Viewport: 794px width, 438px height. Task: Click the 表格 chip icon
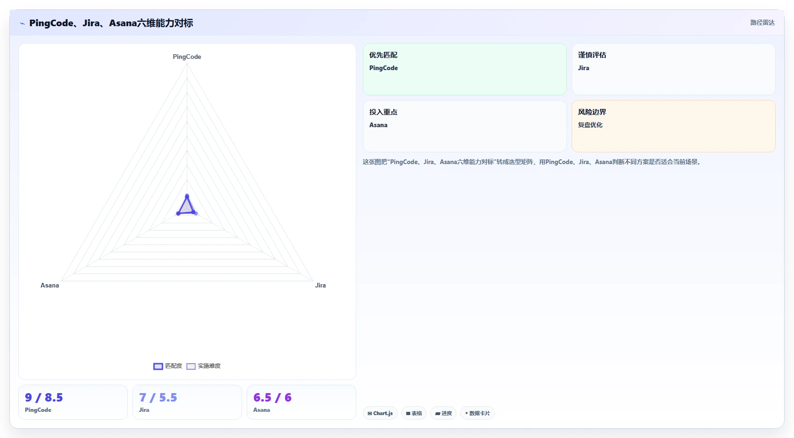408,413
